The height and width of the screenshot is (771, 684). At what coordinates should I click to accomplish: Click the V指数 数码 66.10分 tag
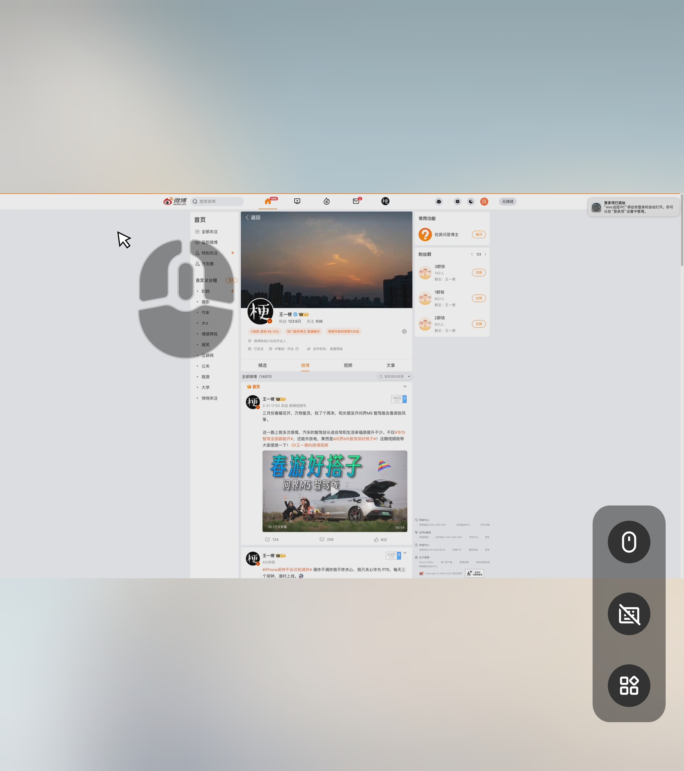[265, 331]
